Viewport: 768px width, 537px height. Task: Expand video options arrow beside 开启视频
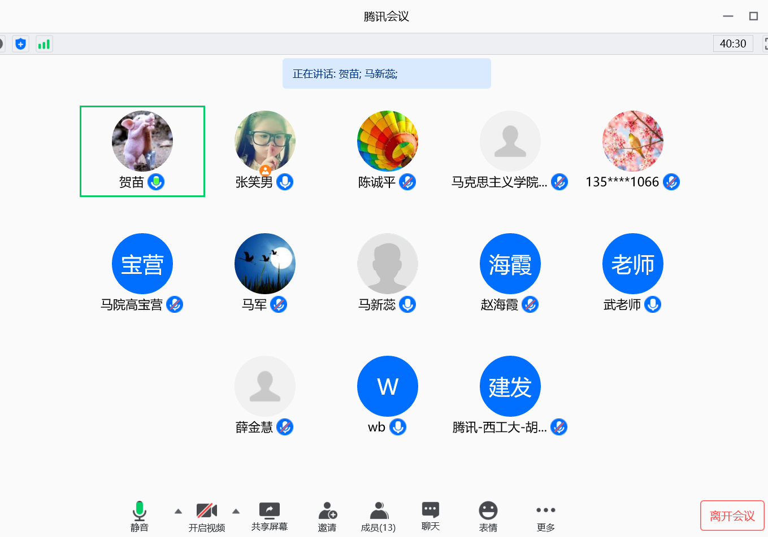pos(236,511)
